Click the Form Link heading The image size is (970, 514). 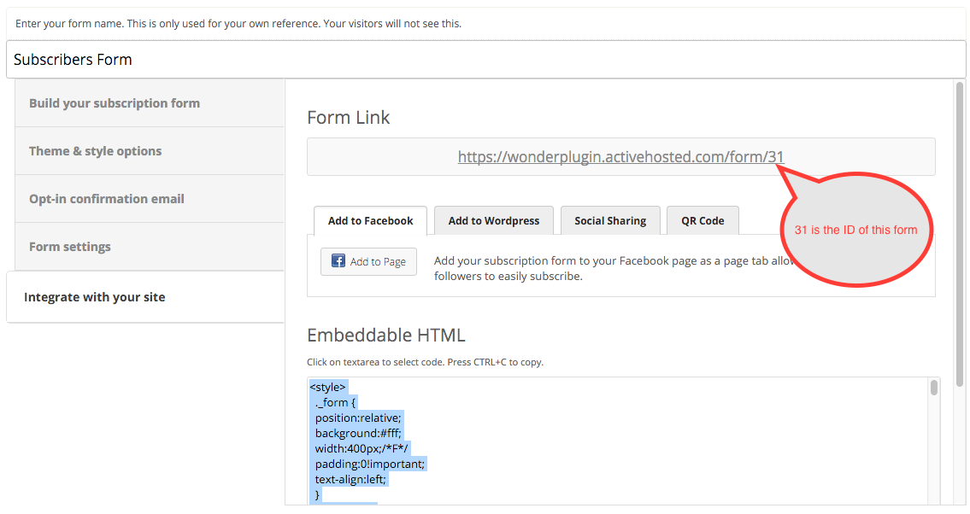pyautogui.click(x=348, y=118)
